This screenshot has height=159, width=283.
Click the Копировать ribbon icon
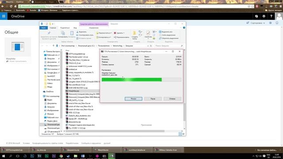coord(63,34)
